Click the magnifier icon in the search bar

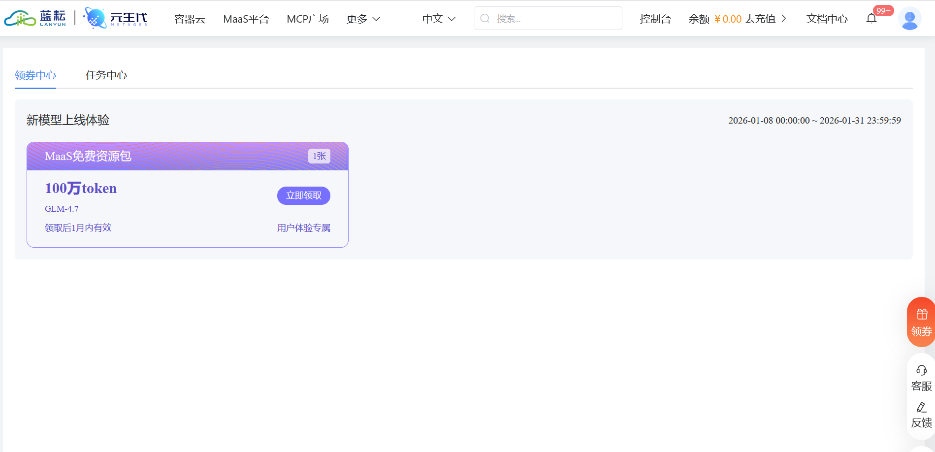coord(485,18)
